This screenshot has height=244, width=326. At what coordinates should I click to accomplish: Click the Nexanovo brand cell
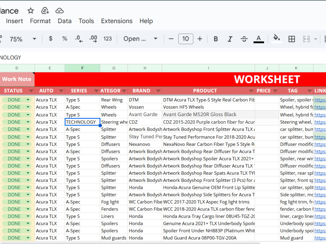click(x=145, y=144)
